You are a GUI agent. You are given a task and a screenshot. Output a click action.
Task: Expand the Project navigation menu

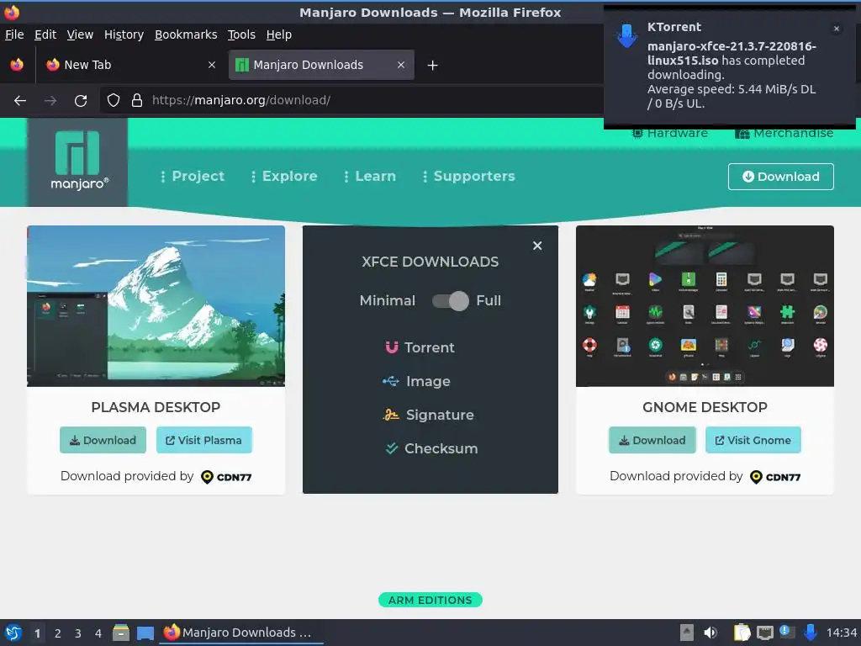click(x=193, y=176)
